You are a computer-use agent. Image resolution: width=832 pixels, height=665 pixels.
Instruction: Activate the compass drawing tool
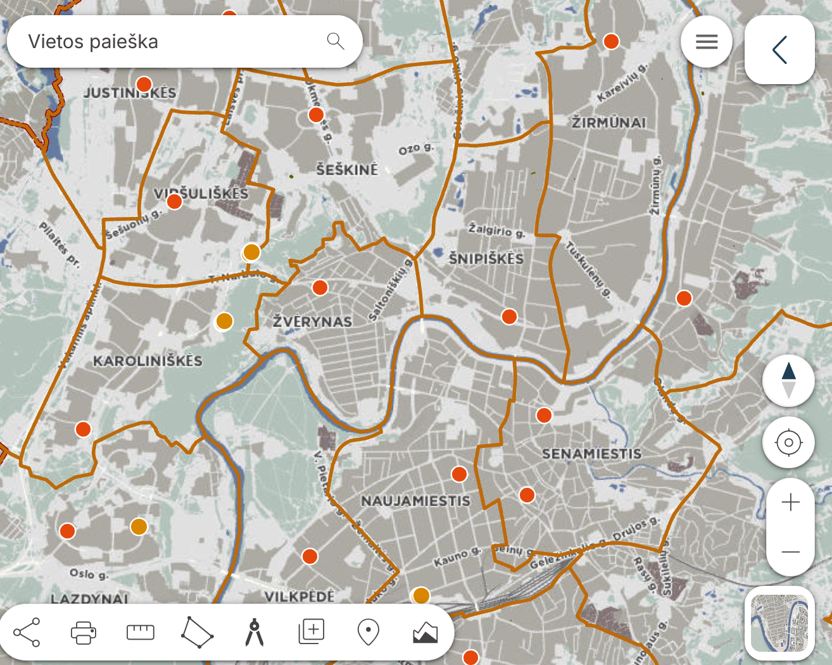pyautogui.click(x=254, y=632)
